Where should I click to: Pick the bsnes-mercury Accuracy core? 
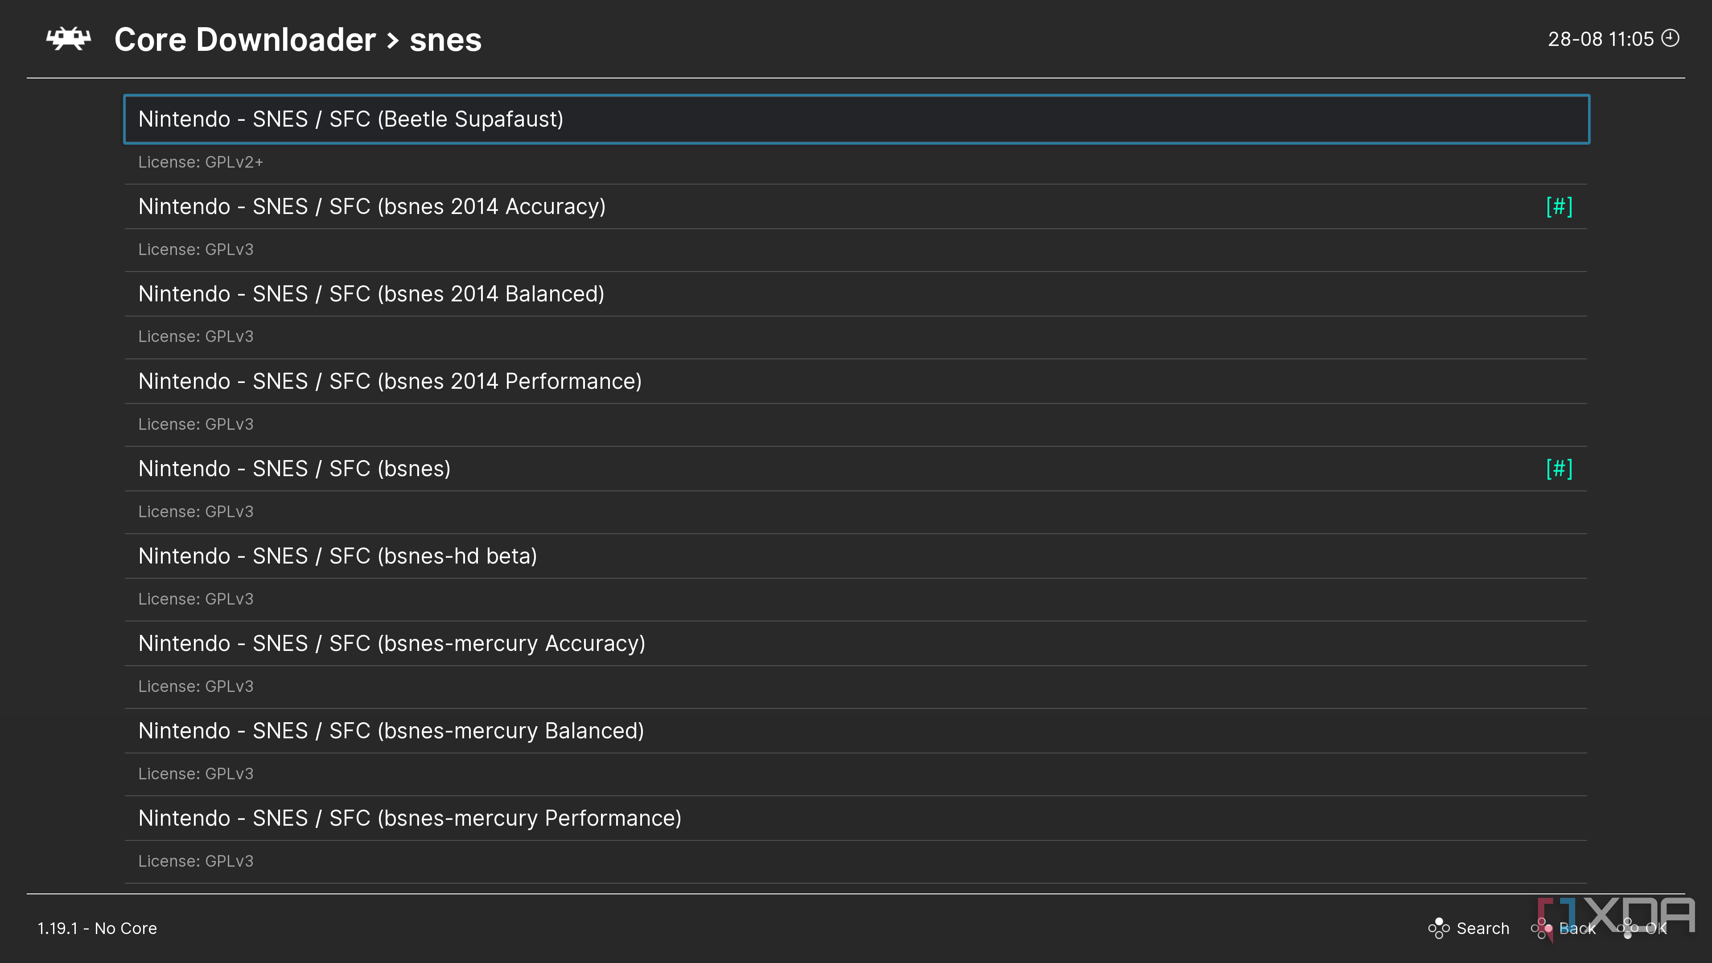coord(856,643)
